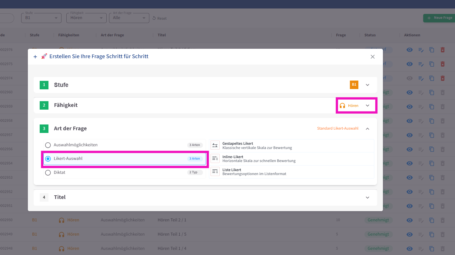
Task: Choose the Diktat radio button
Action: [x=48, y=173]
